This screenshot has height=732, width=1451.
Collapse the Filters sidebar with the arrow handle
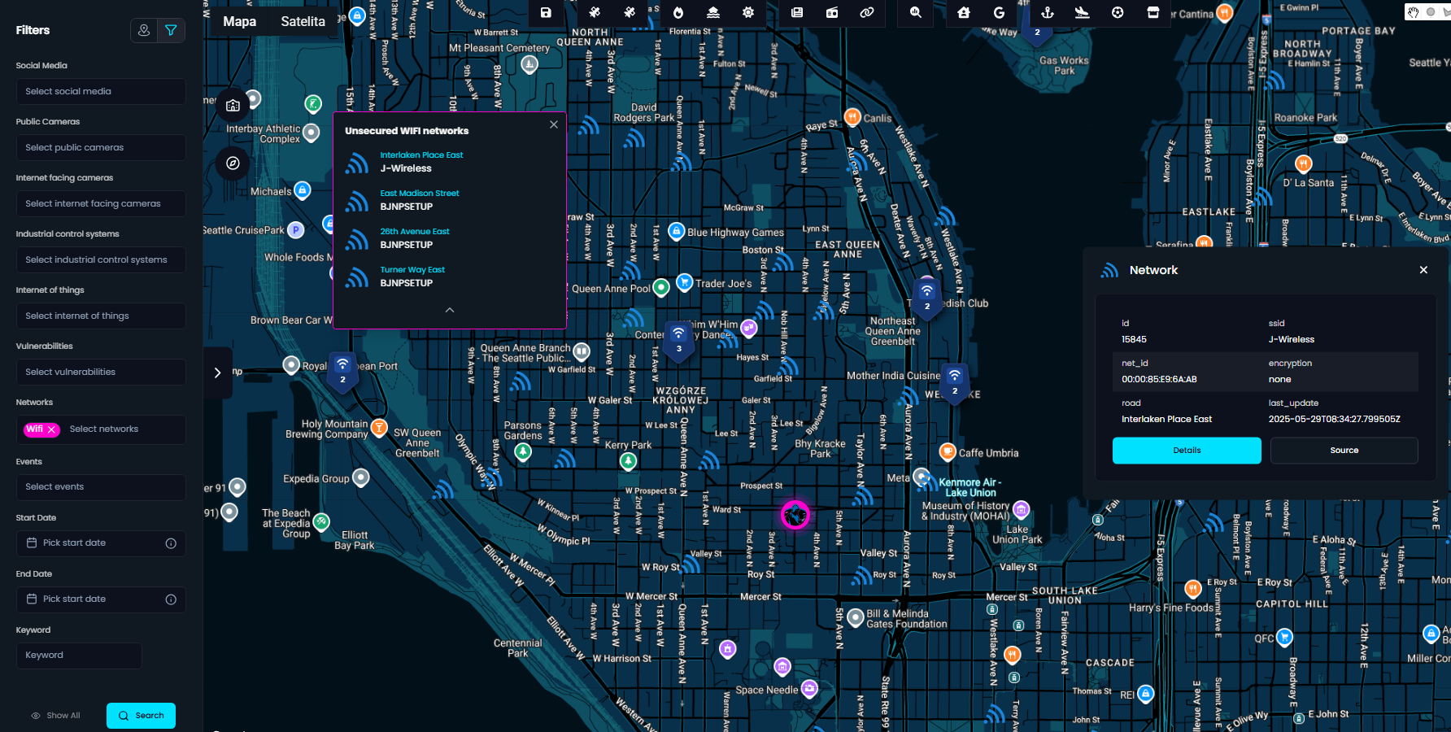pyautogui.click(x=217, y=373)
